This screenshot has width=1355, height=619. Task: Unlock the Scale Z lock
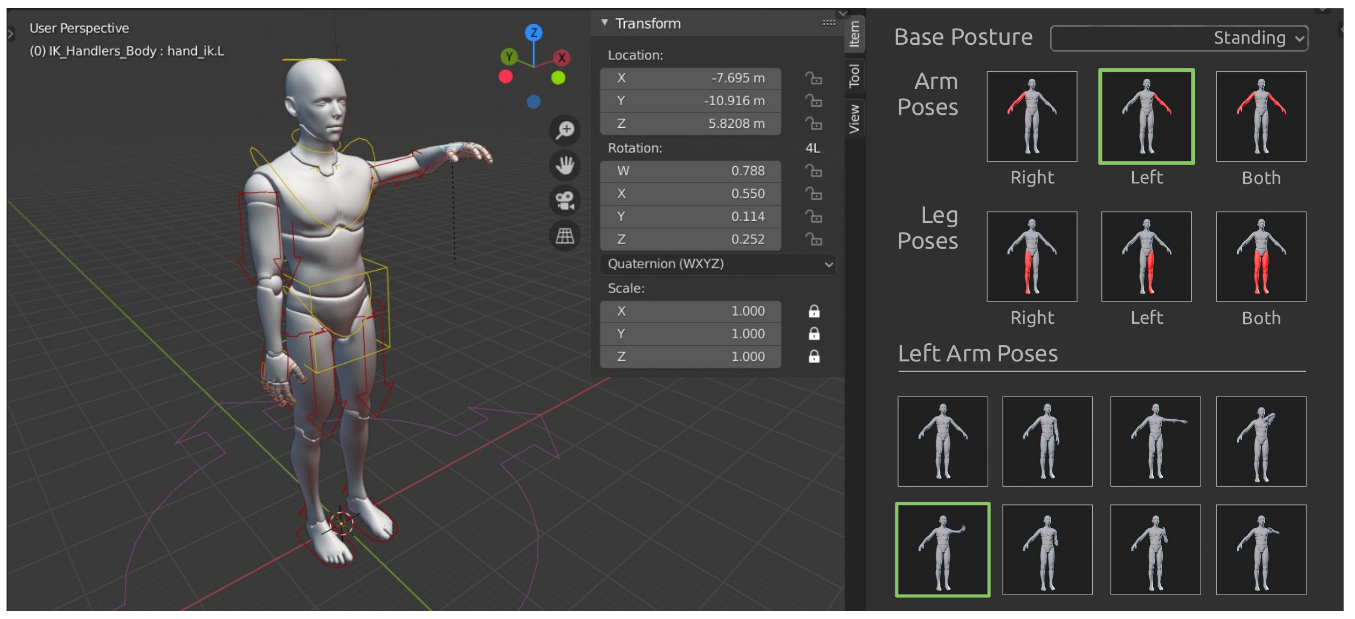point(814,357)
